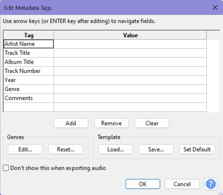Open help with the blue question mark icon
Image resolution: width=223 pixels, height=195 pixels.
tap(211, 184)
